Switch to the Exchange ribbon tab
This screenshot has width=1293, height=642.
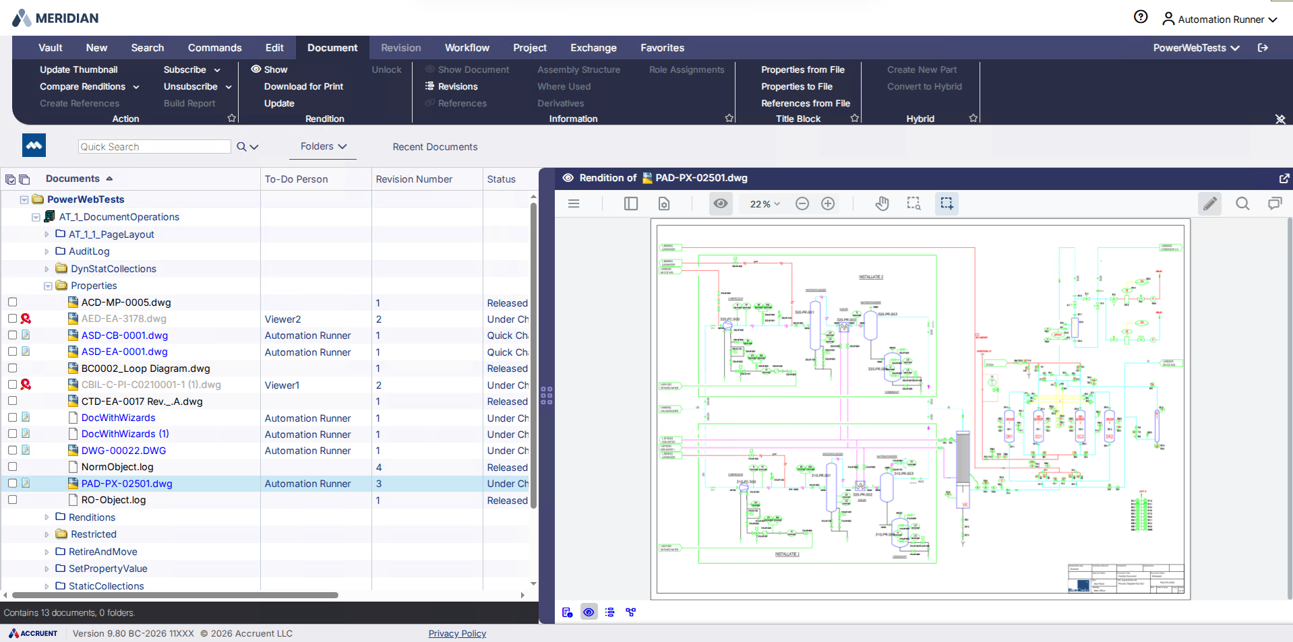tap(593, 48)
